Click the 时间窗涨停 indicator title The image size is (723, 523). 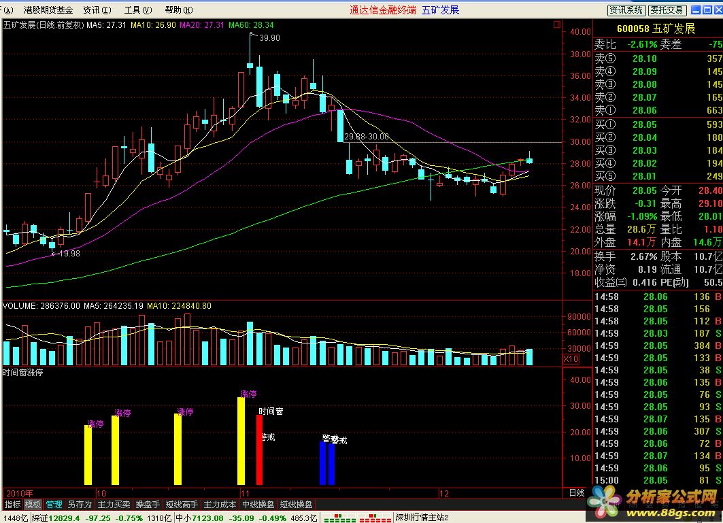coord(23,372)
